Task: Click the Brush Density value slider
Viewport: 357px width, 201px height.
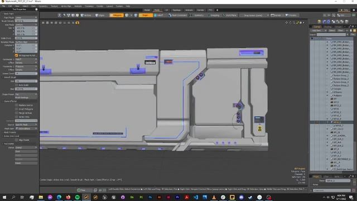Action: pyautogui.click(x=26, y=21)
